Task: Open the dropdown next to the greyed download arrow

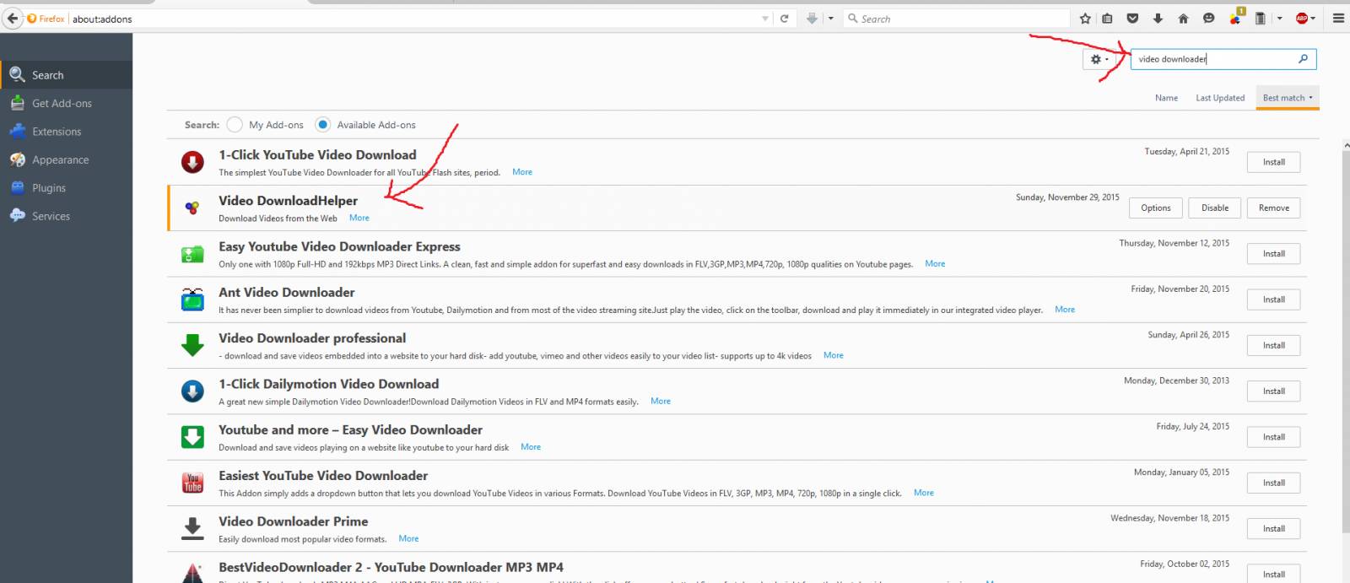Action: coord(830,19)
